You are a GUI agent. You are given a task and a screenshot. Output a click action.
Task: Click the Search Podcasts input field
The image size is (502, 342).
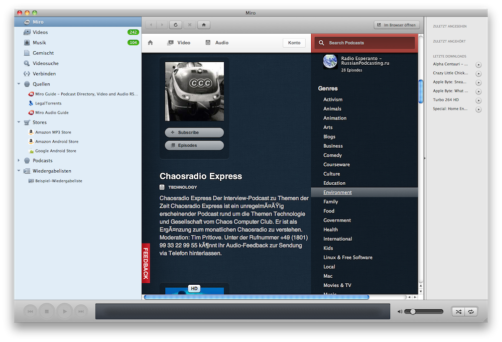point(369,43)
